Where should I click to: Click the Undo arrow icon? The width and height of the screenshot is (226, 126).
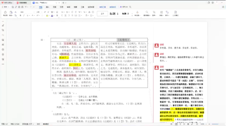[26, 7]
